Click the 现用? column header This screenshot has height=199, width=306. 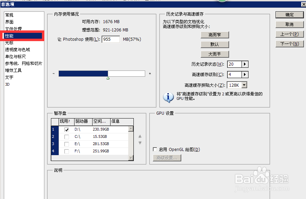point(66,122)
